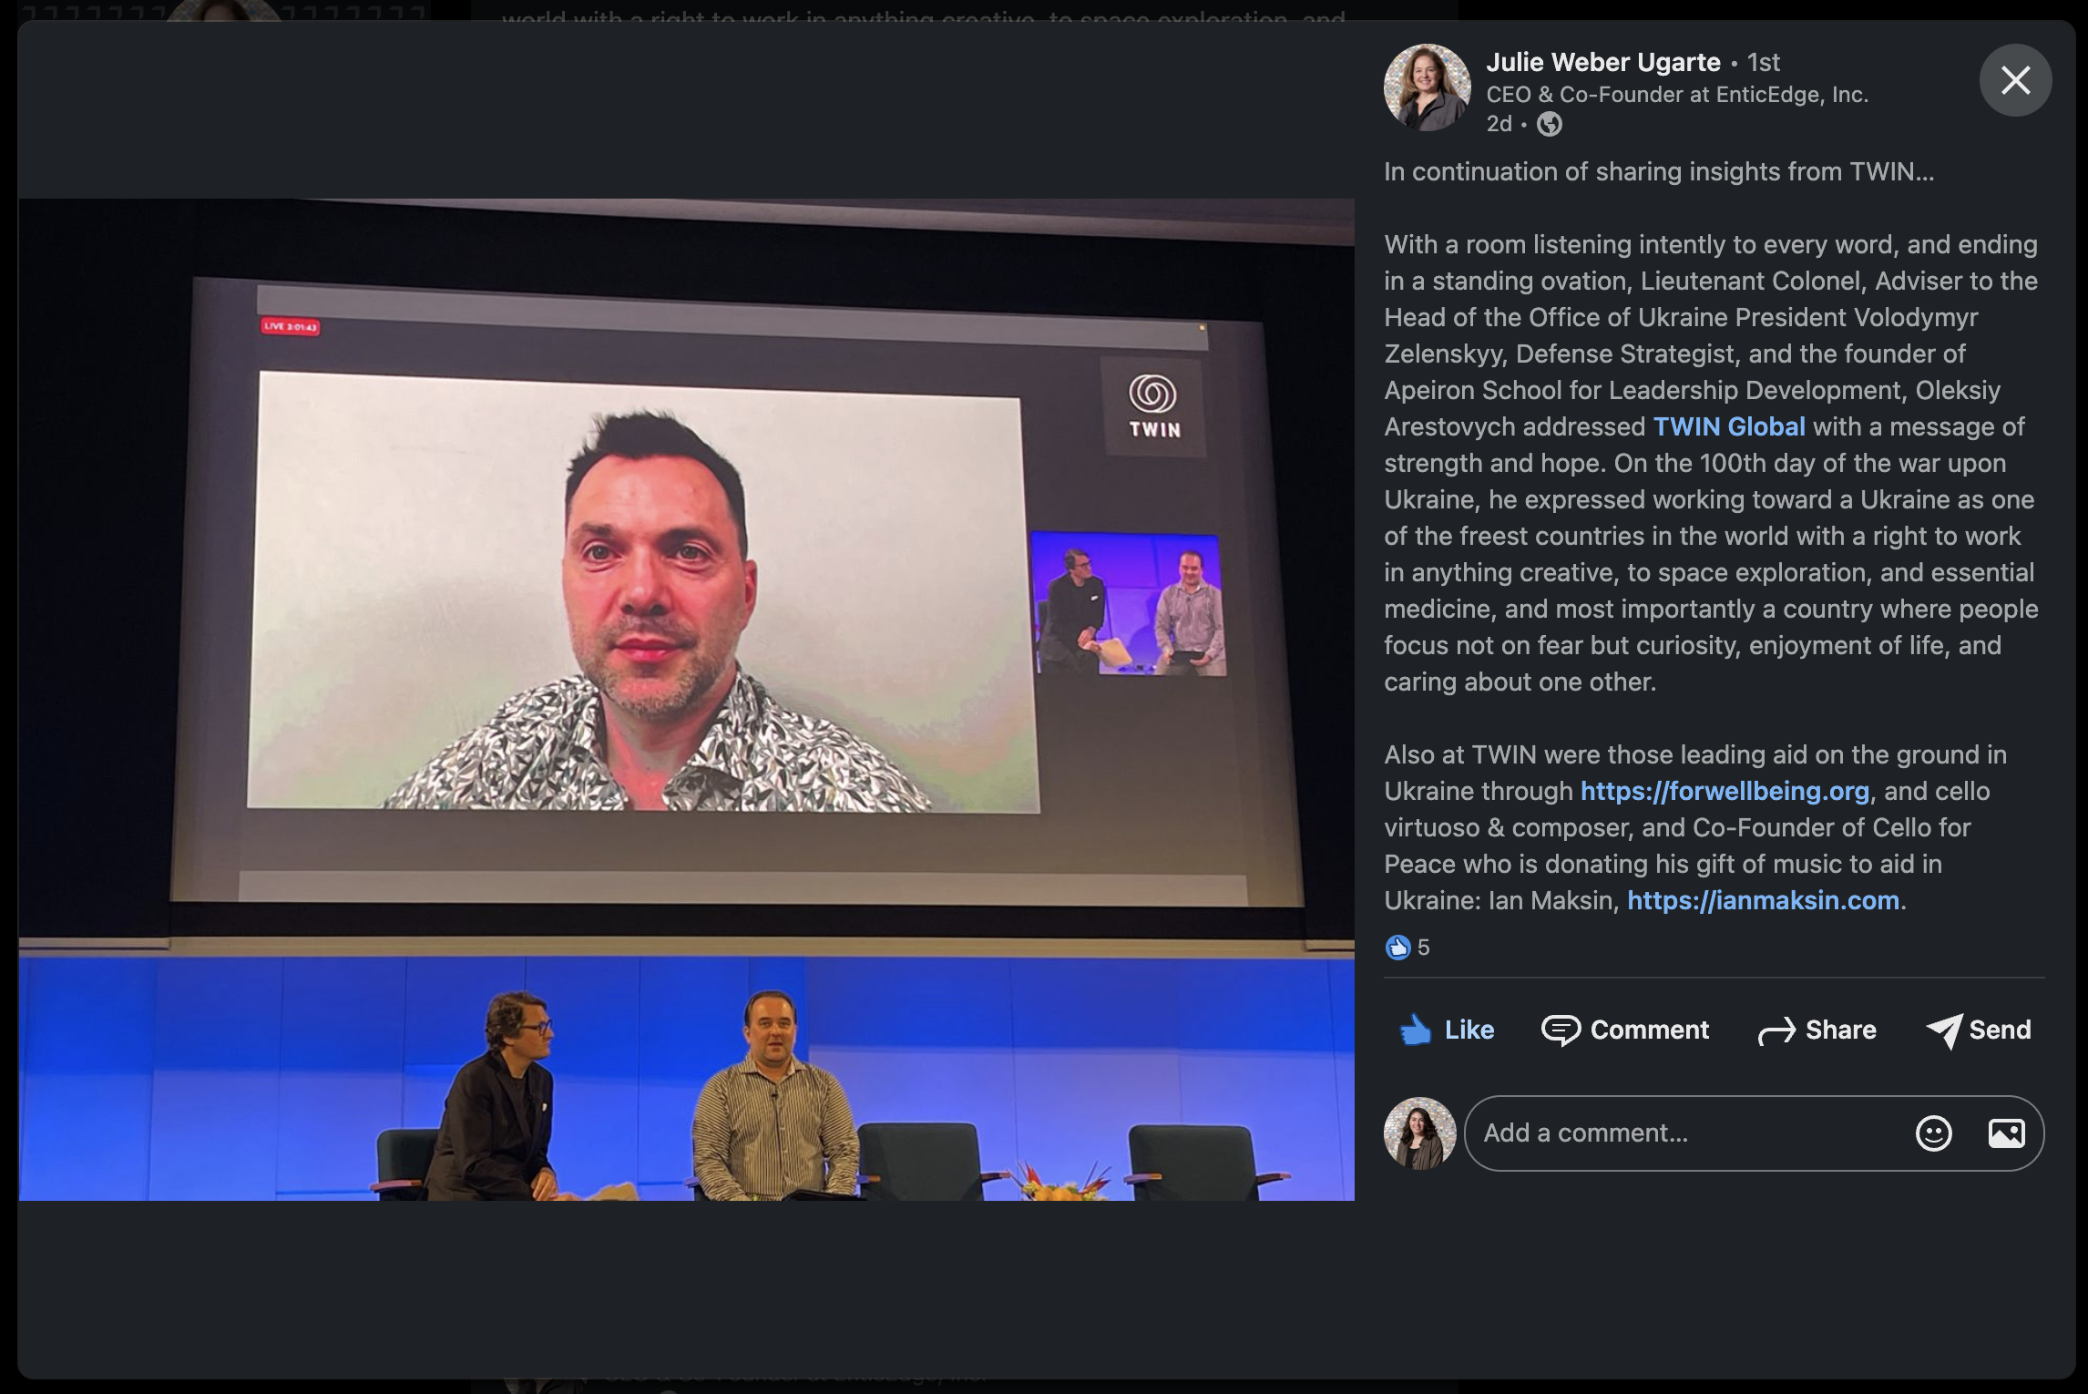Open the like reactions count
Screen dimensions: 2088x1394
click(x=1407, y=948)
